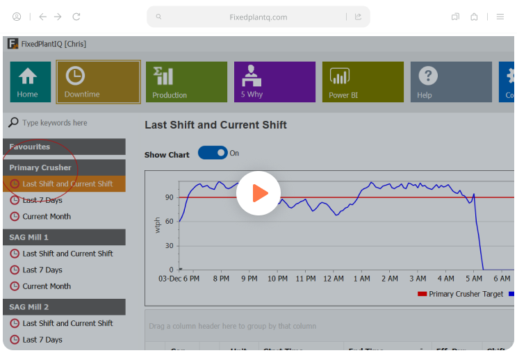The width and height of the screenshot is (517, 353).
Task: Turn off the Show Chart switch
Action: (213, 153)
